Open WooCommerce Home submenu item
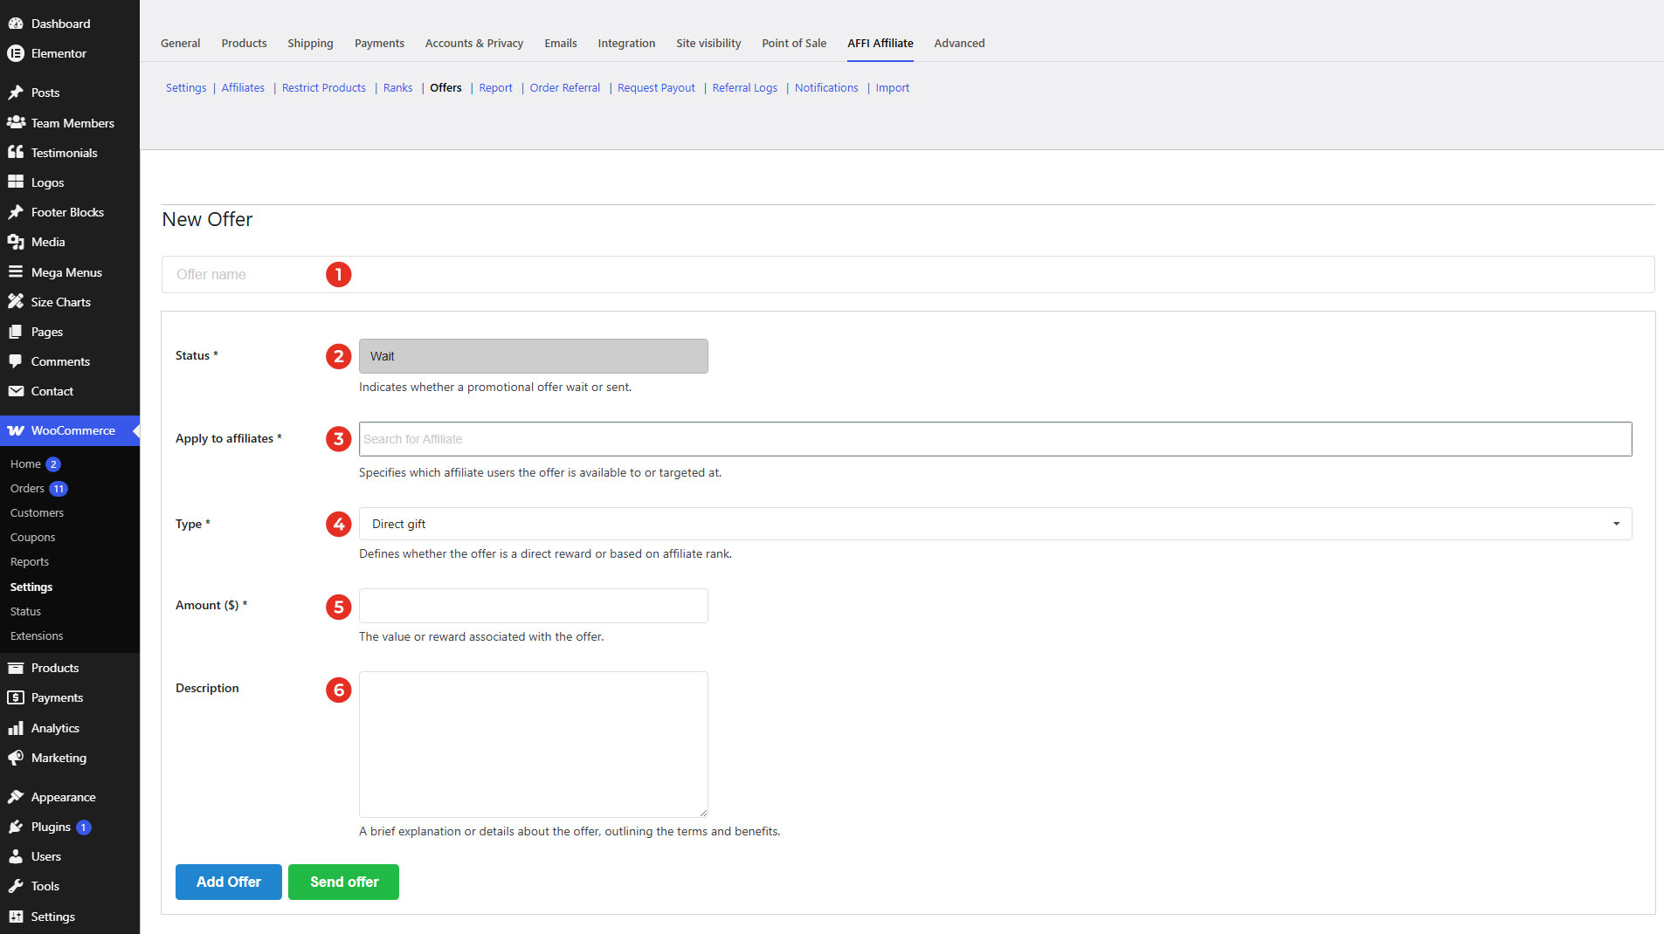Screen dimensions: 1664x934 (25, 464)
